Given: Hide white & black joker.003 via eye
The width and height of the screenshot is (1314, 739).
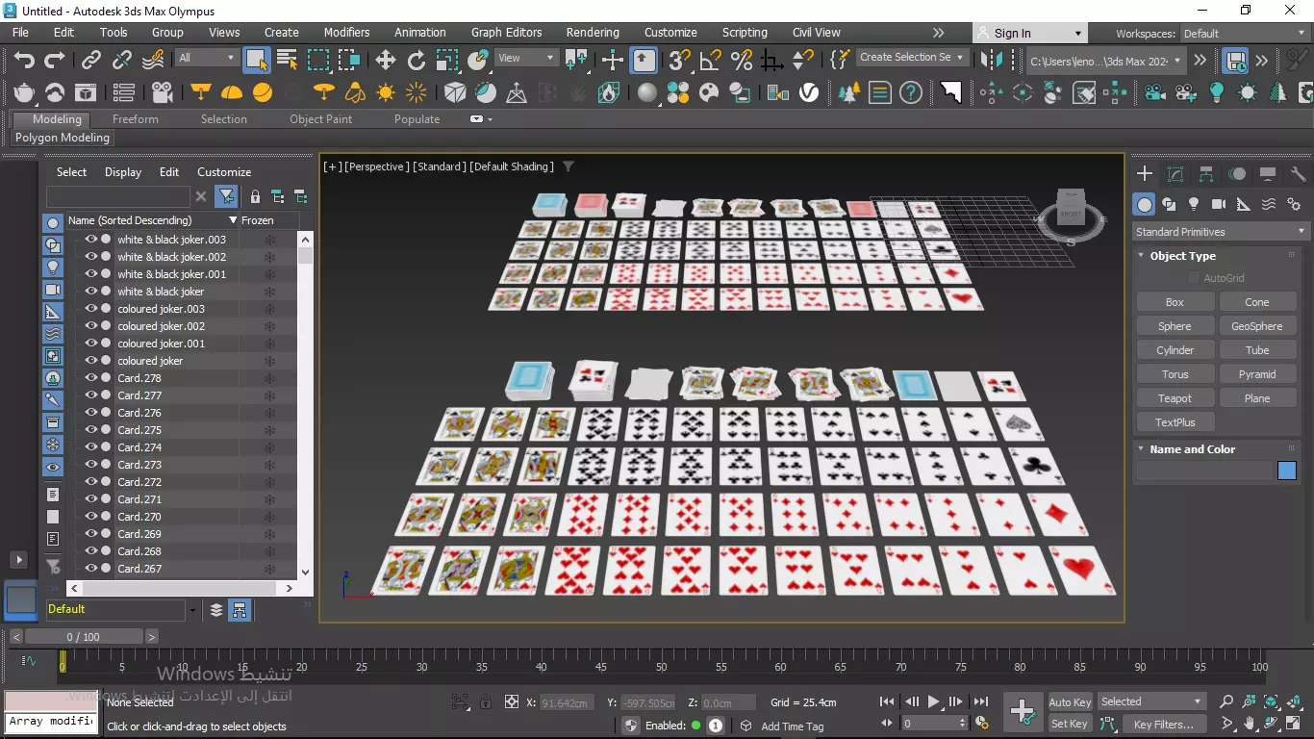Looking at the screenshot, I should [91, 240].
